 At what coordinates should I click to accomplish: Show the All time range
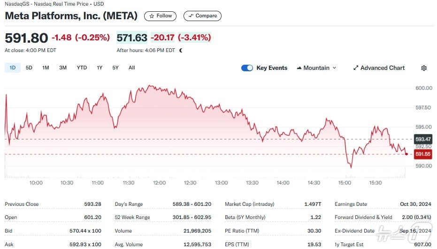click(132, 68)
